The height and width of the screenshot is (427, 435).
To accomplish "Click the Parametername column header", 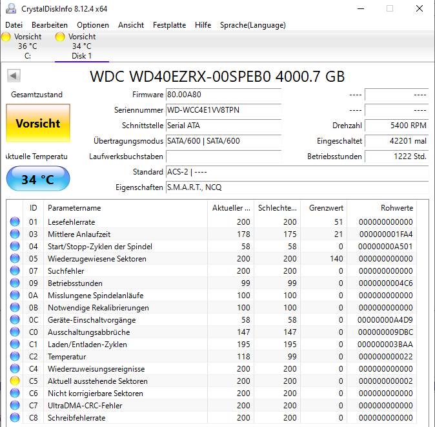I will coord(126,208).
